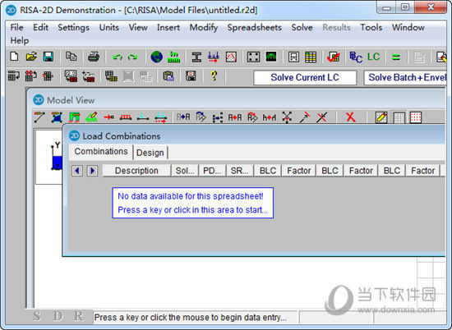452x330 pixels.
Task: Open units via the green in/mm icon
Action: (x=173, y=57)
